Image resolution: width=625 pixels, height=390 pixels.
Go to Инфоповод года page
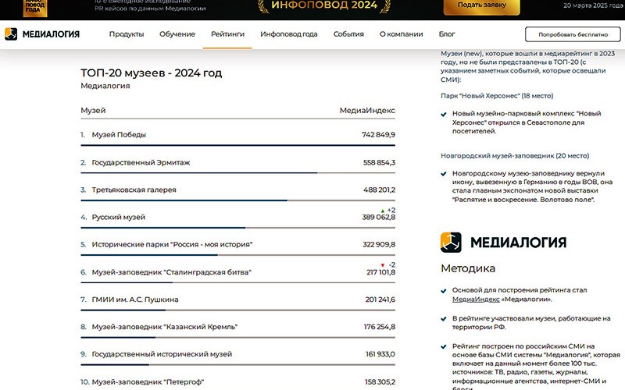click(289, 34)
